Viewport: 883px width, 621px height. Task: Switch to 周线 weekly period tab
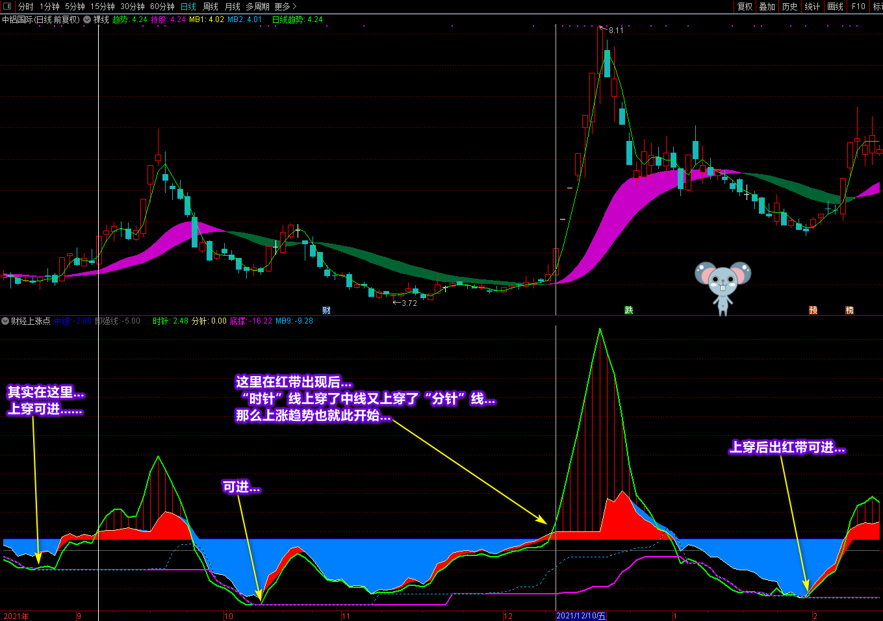[x=211, y=6]
